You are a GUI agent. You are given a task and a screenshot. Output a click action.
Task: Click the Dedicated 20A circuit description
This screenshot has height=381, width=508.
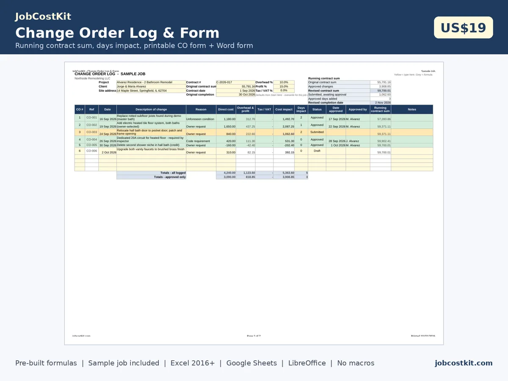pos(151,139)
